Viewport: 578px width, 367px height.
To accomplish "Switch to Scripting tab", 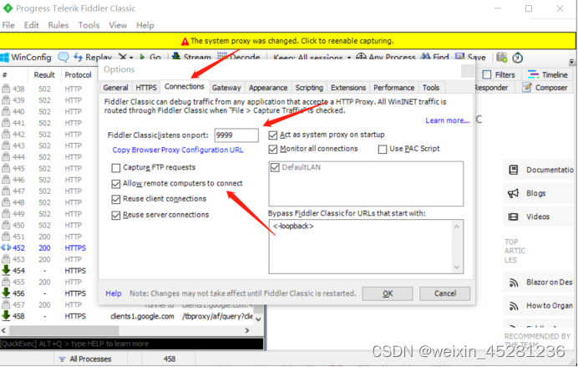I will [x=309, y=88].
